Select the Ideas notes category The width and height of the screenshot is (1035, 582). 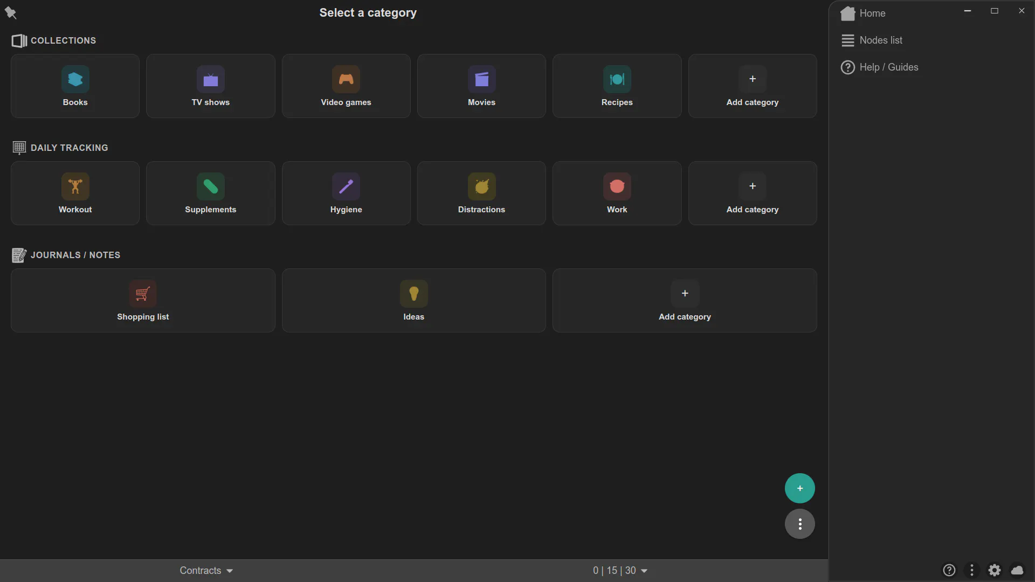click(x=413, y=300)
